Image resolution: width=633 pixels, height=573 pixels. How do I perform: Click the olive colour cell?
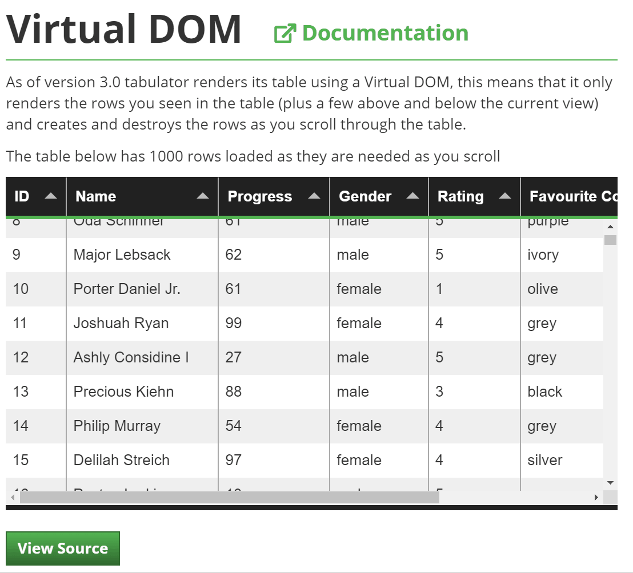(562, 289)
